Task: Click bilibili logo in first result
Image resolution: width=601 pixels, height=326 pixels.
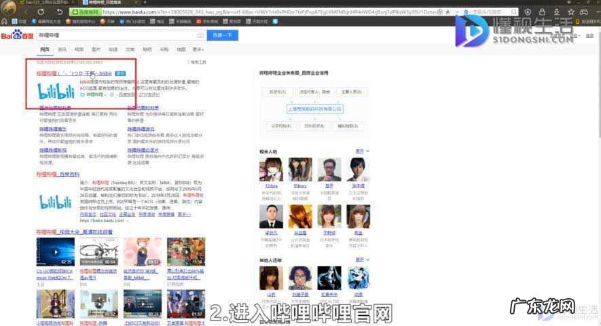Action: tap(56, 91)
